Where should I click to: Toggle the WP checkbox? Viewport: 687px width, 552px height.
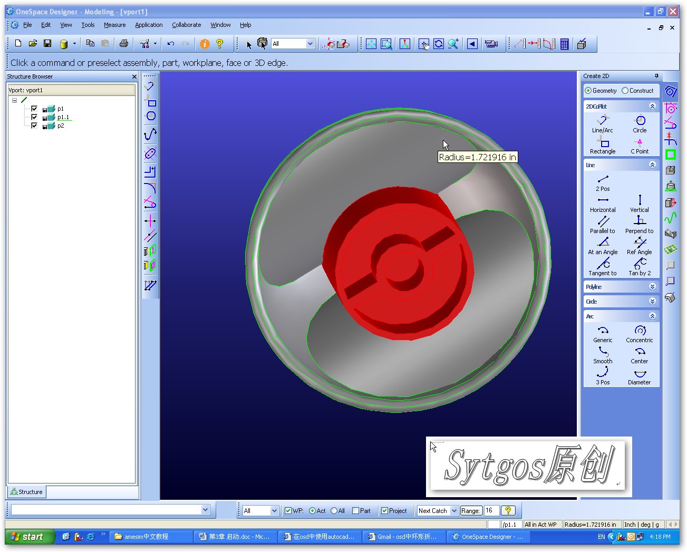(288, 510)
